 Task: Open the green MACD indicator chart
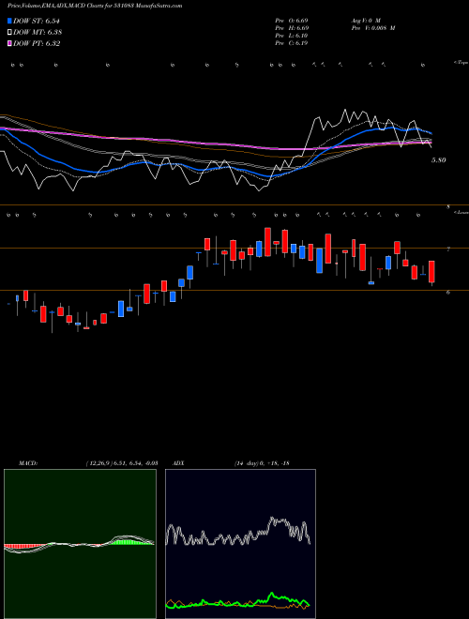[x=80, y=544]
